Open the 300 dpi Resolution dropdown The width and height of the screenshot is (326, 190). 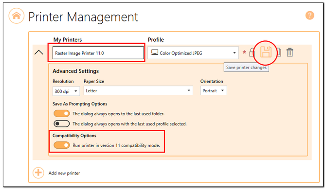pyautogui.click(x=66, y=91)
